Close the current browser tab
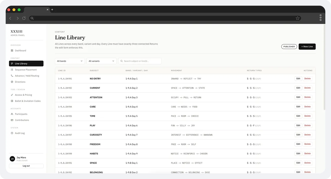This screenshot has width=331, height=179. [48, 9]
